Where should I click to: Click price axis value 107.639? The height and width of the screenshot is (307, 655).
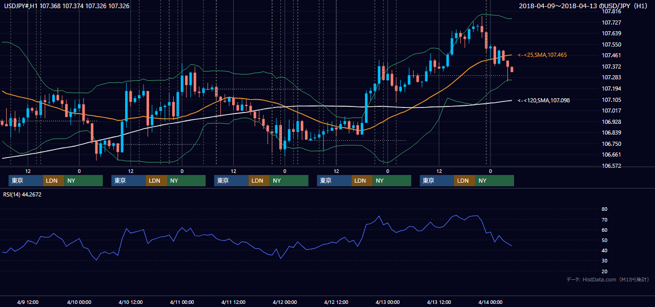coord(611,34)
